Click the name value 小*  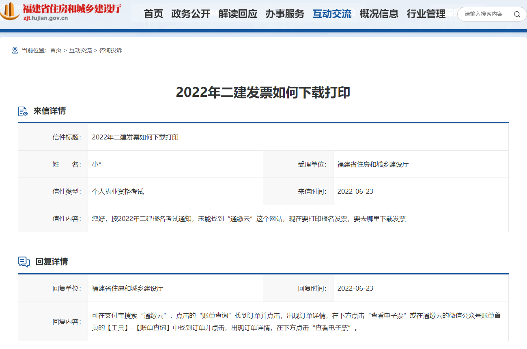pos(96,164)
